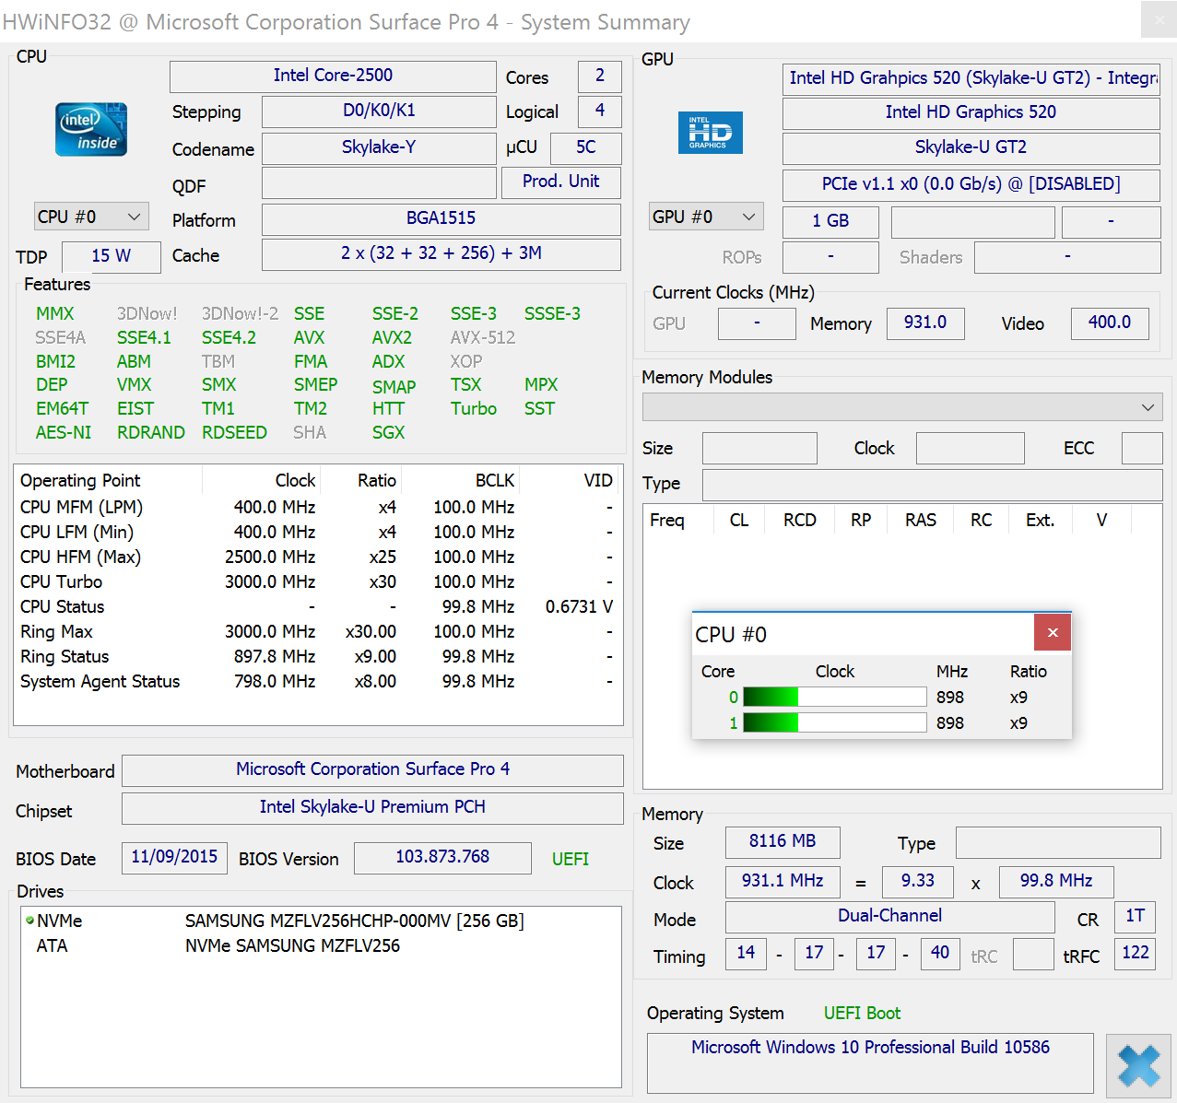Image resolution: width=1177 pixels, height=1103 pixels.
Task: Click the Prod. Unit field
Action: [x=561, y=182]
